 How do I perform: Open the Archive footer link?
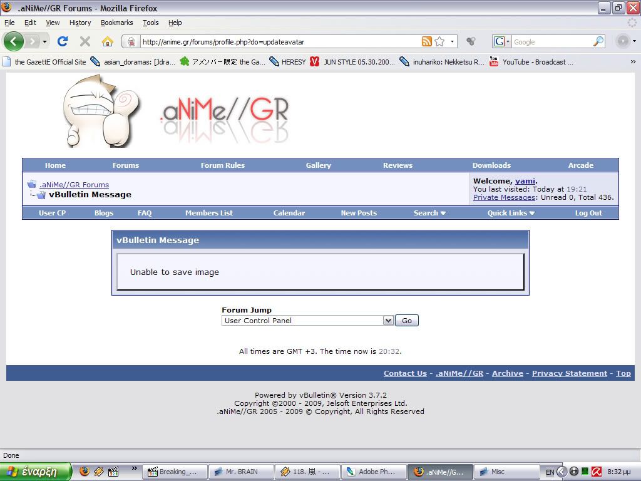507,373
